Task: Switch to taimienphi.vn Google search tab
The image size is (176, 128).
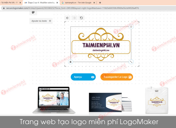Action: coord(78,3)
